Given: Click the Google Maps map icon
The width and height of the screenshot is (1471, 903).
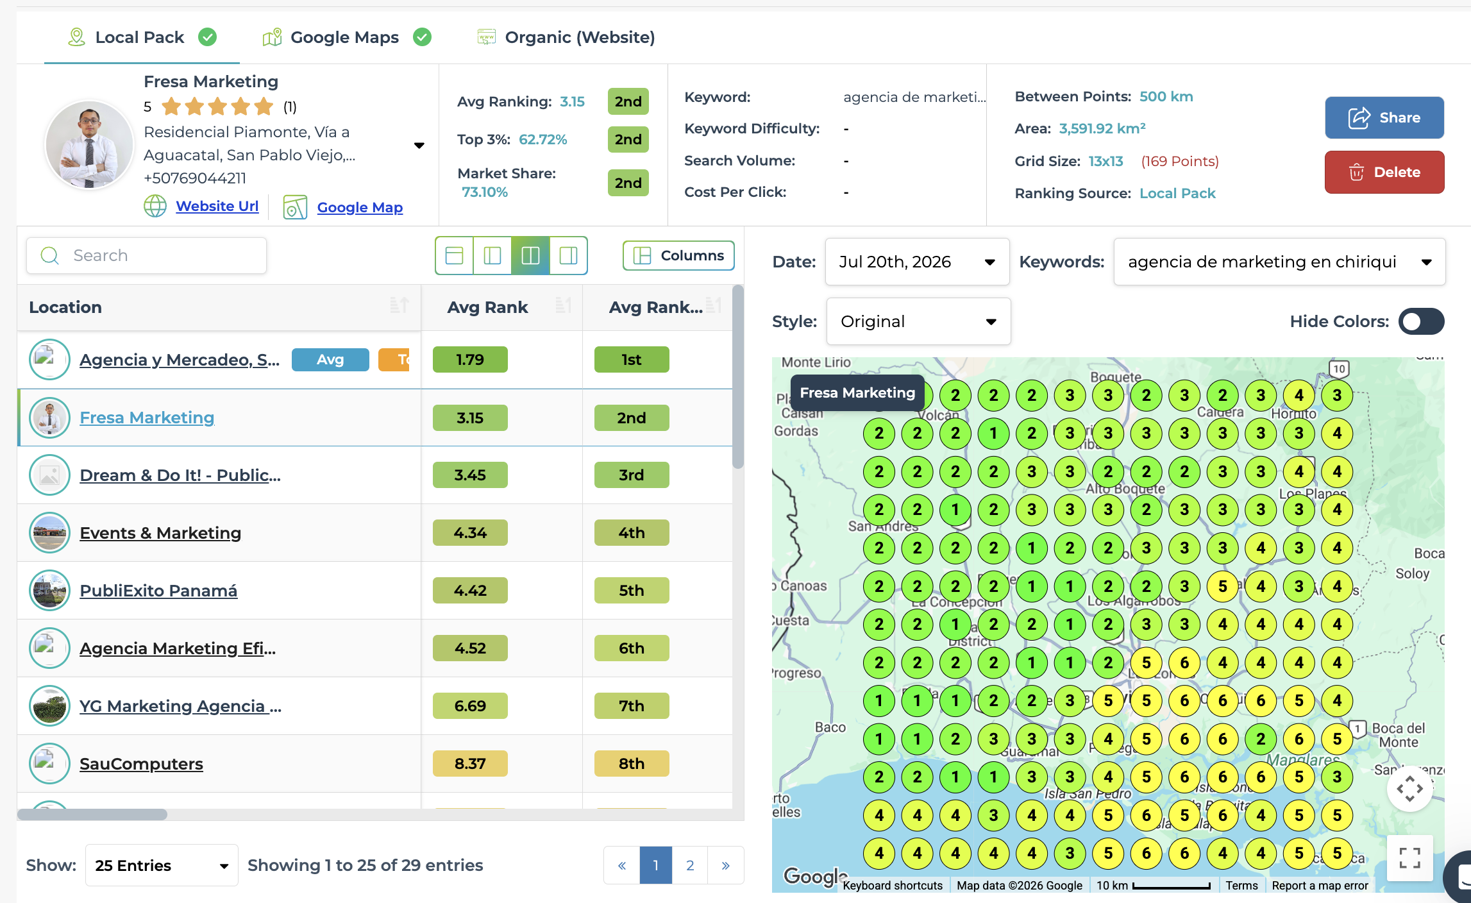Looking at the screenshot, I should pyautogui.click(x=272, y=37).
